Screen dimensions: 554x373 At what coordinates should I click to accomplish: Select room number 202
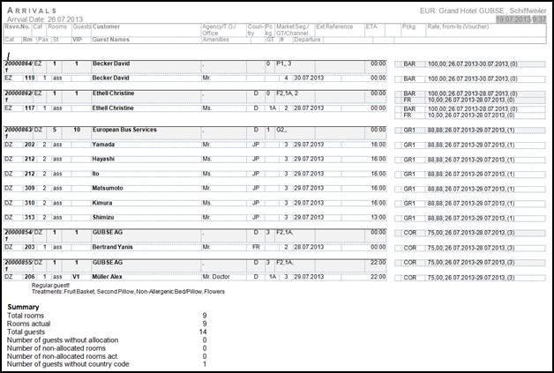coord(30,145)
